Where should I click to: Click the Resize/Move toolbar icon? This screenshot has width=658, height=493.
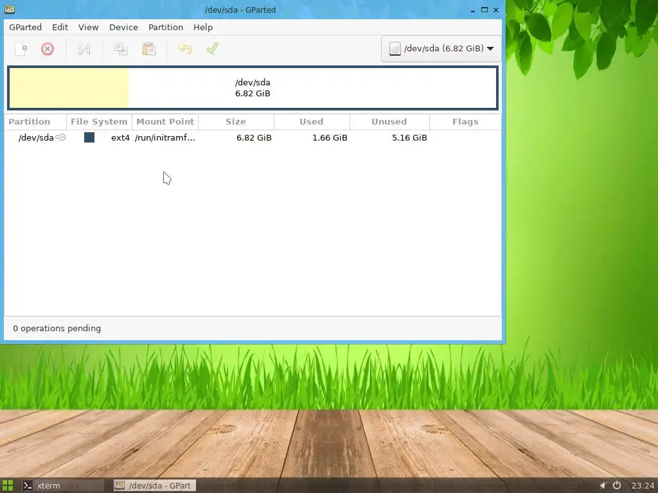(84, 49)
